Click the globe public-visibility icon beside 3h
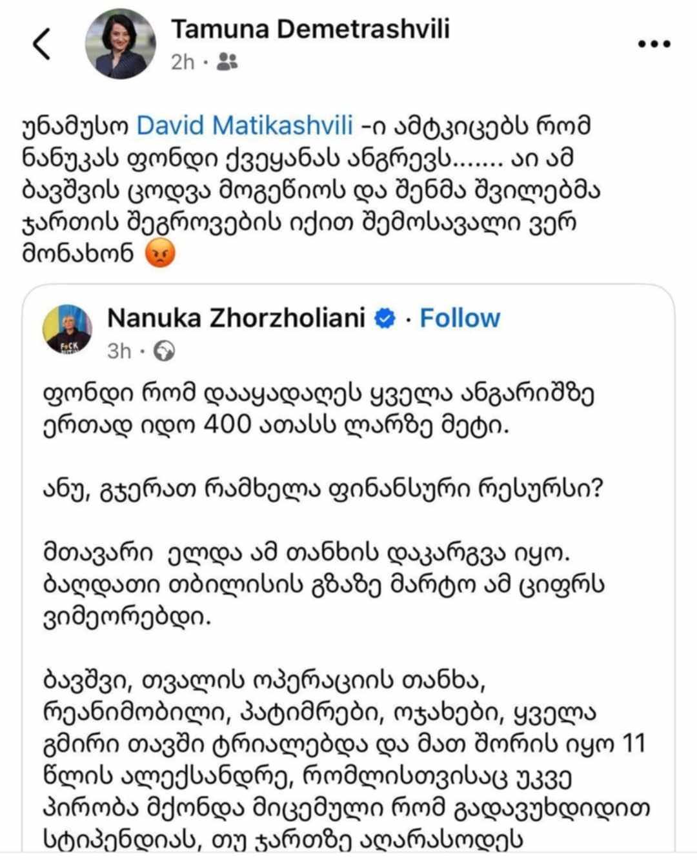The width and height of the screenshot is (697, 860). (x=165, y=351)
